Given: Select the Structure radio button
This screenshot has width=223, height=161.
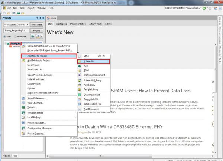Looking at the screenshot, I should click(15, 37).
